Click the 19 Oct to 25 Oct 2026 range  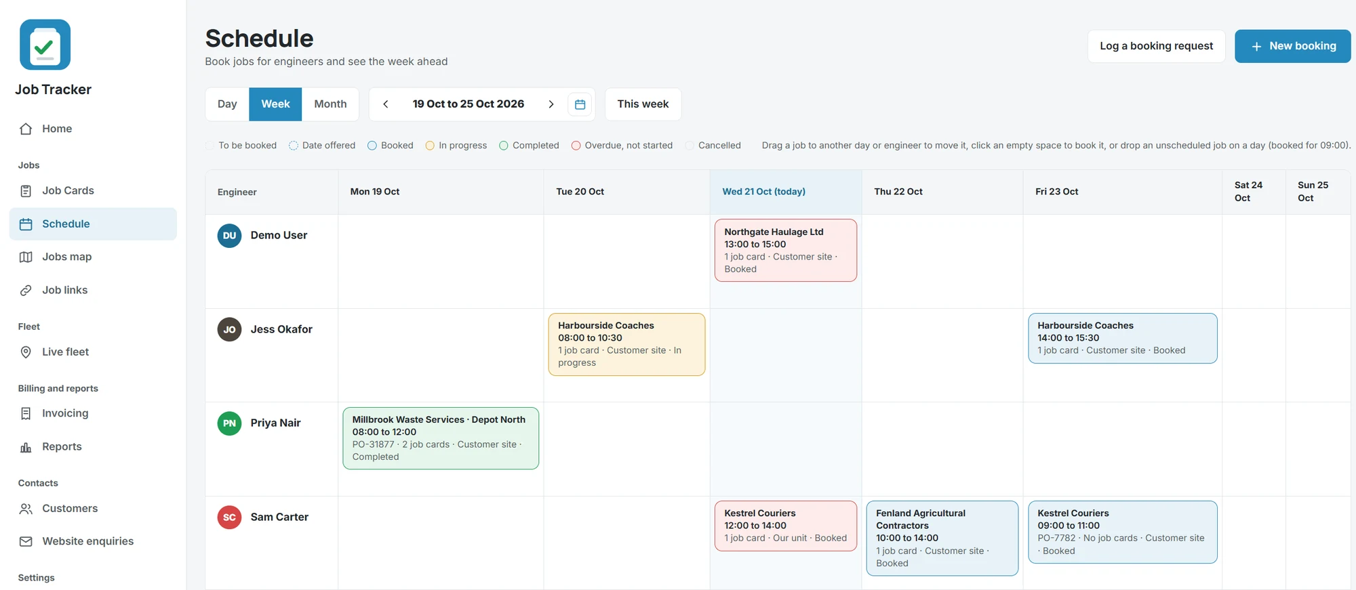click(468, 104)
